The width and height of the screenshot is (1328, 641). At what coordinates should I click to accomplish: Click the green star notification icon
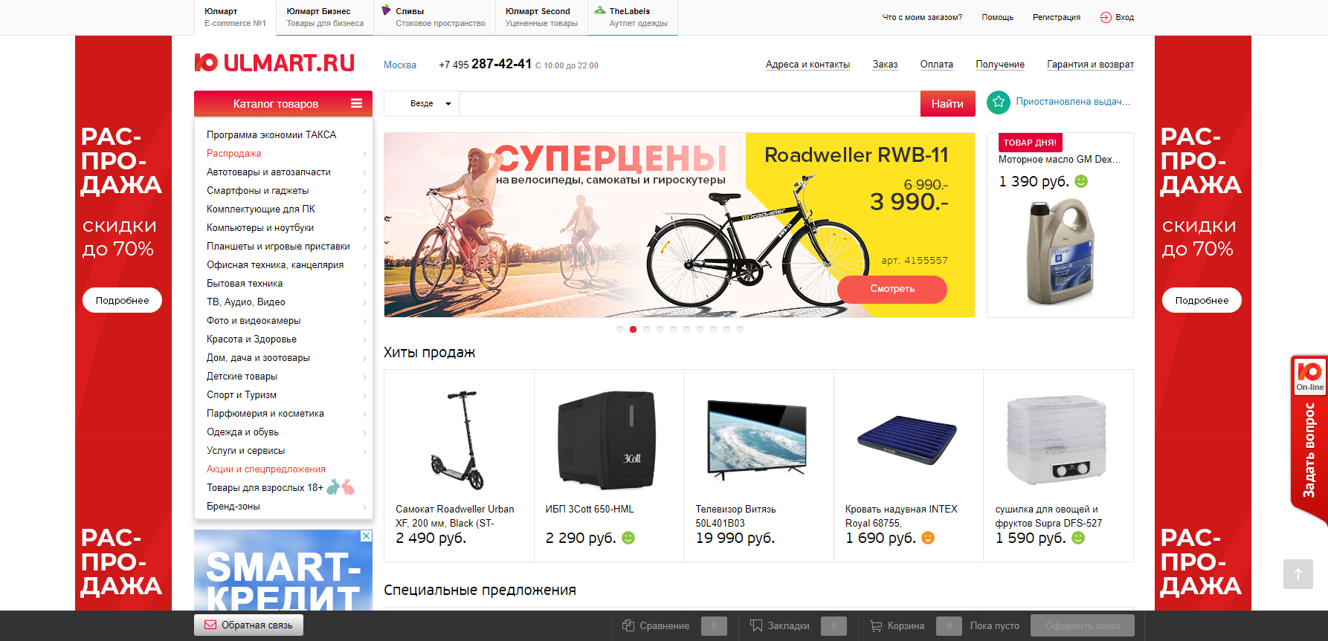coord(998,102)
